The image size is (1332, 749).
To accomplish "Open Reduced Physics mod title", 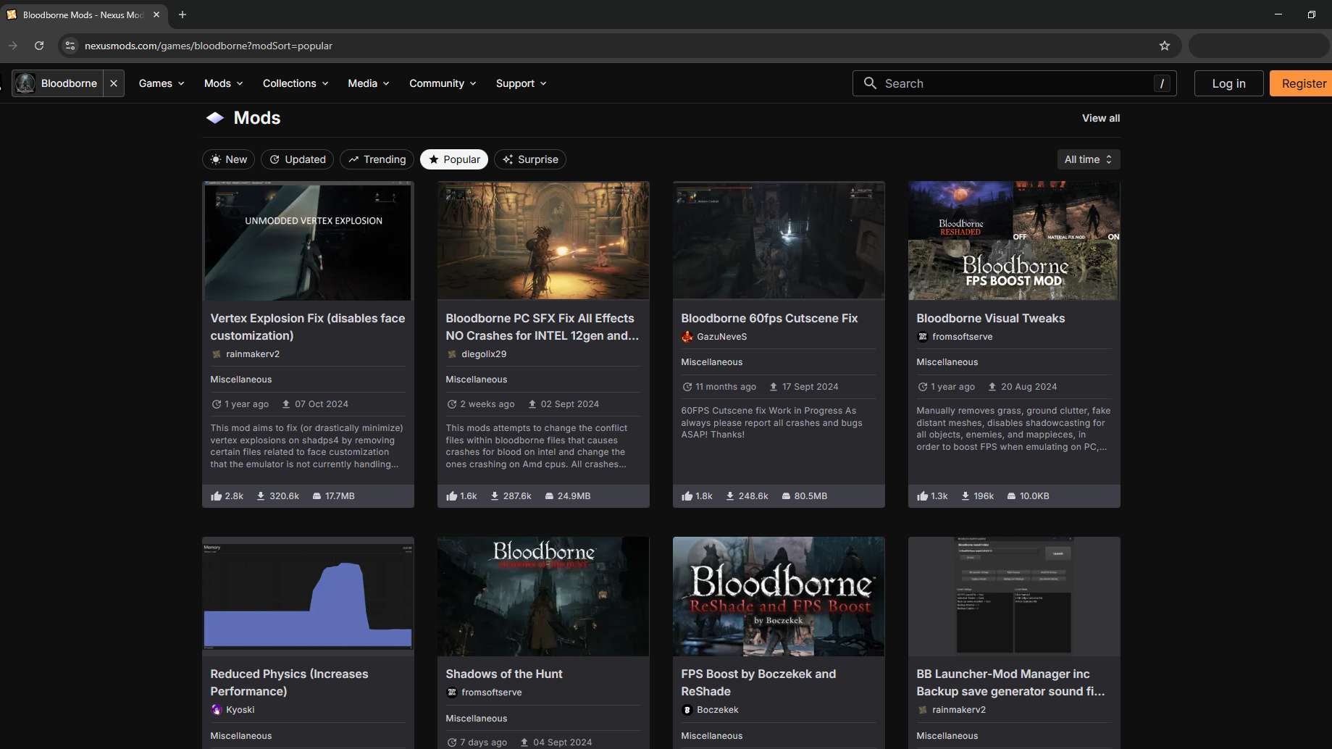I will pos(290,682).
